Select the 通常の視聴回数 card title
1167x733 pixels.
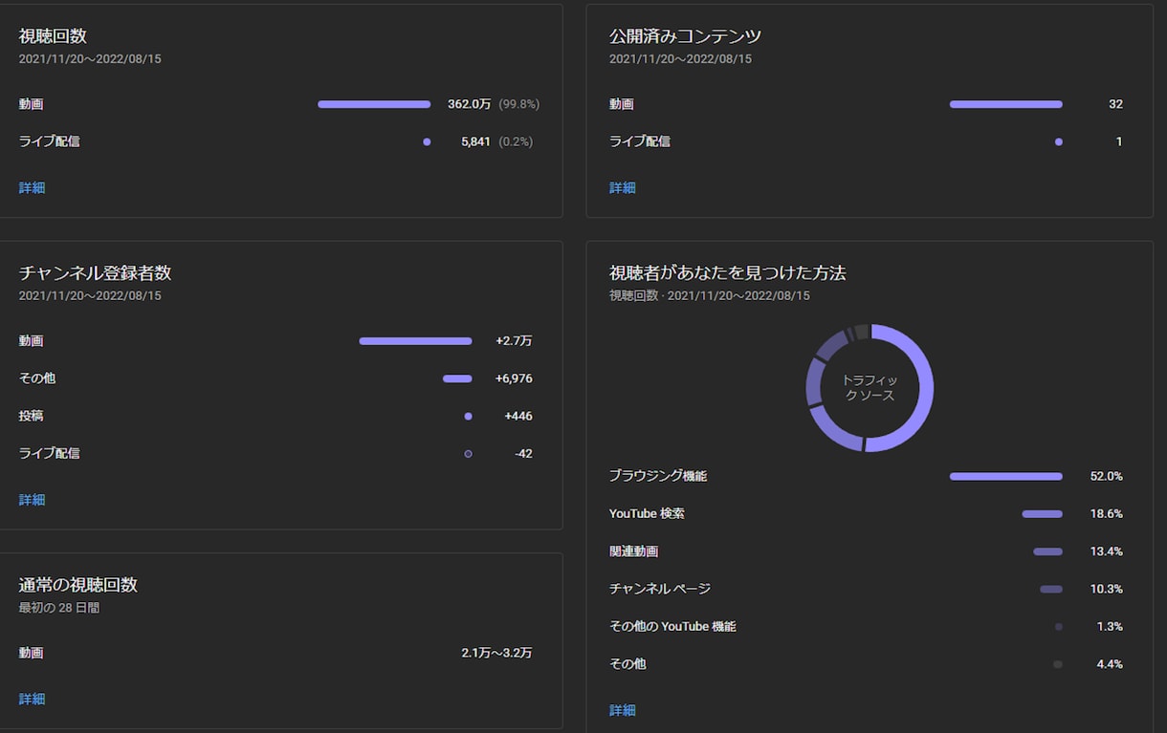pyautogui.click(x=78, y=585)
